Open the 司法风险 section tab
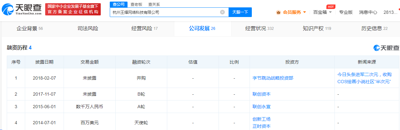Image resolution: width=400 pixels, height=130 pixels. 88,29
